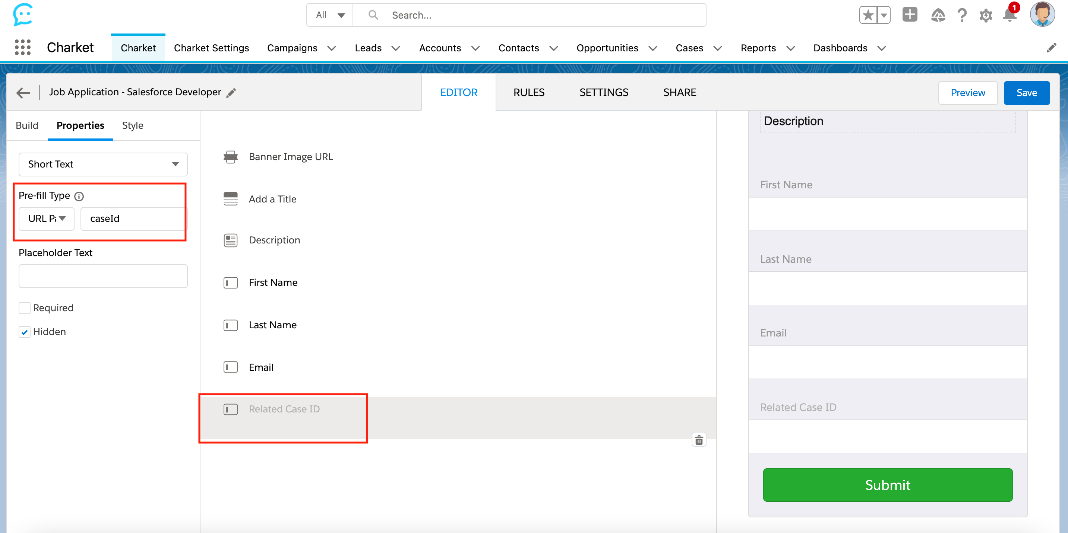Click the First Name field icon

pos(231,283)
